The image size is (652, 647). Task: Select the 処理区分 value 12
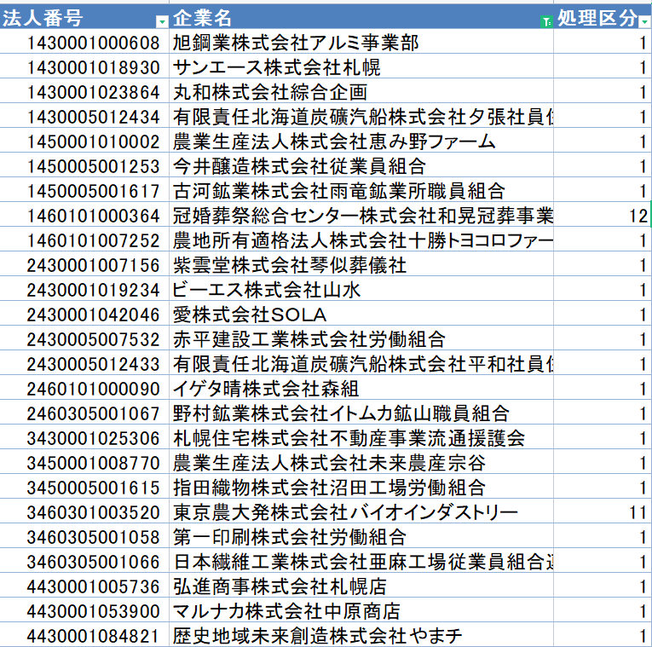tap(603, 215)
